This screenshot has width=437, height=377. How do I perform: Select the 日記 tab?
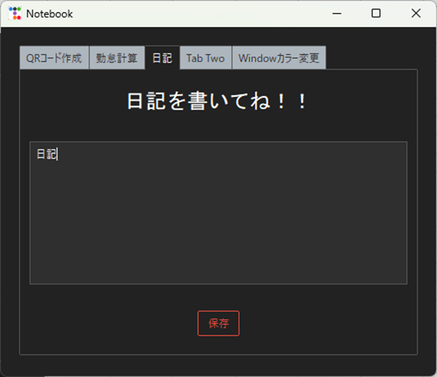(162, 58)
